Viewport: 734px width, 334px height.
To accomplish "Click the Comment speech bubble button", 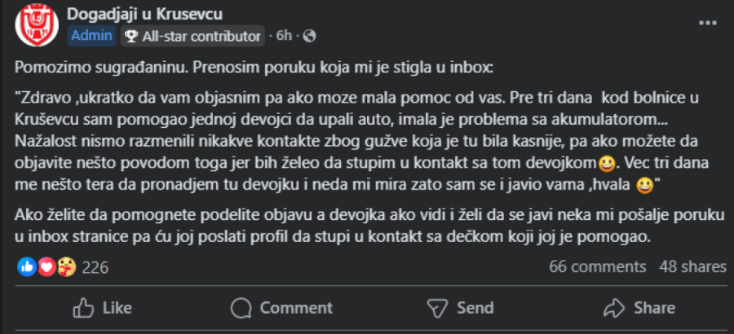I will (x=281, y=307).
